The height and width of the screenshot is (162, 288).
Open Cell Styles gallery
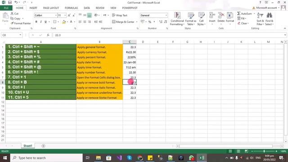201,19
